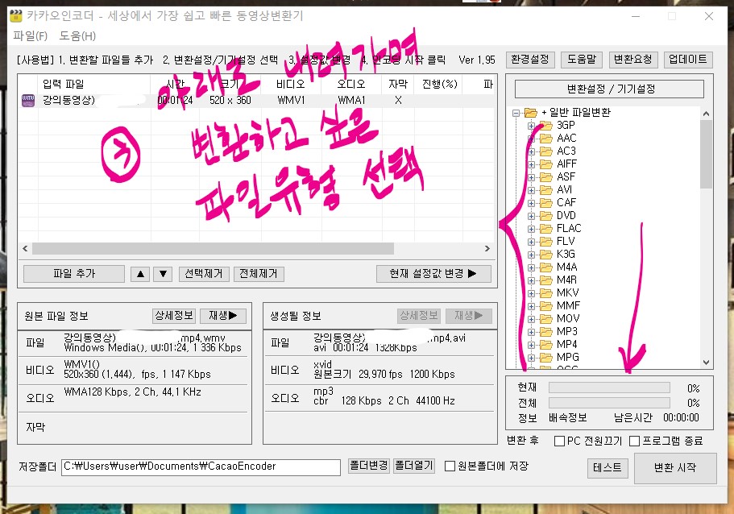Select the MKV folder icon

pos(545,293)
